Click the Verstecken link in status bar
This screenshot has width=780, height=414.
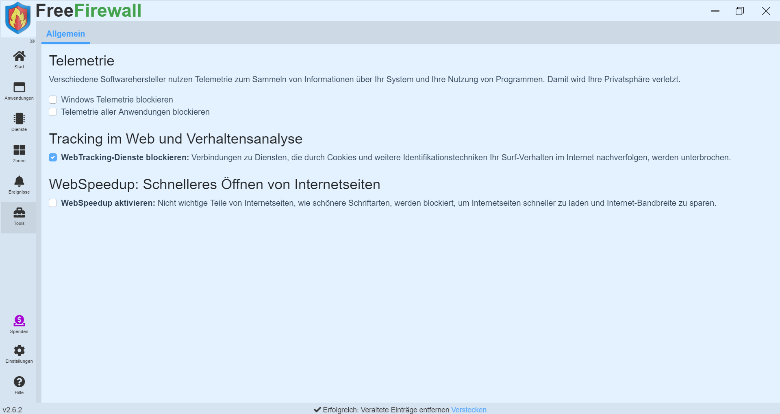[469, 410]
